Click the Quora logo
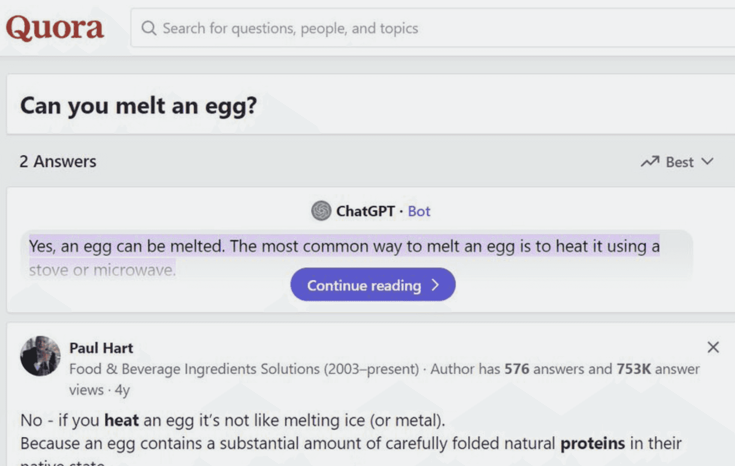This screenshot has width=735, height=466. [55, 28]
